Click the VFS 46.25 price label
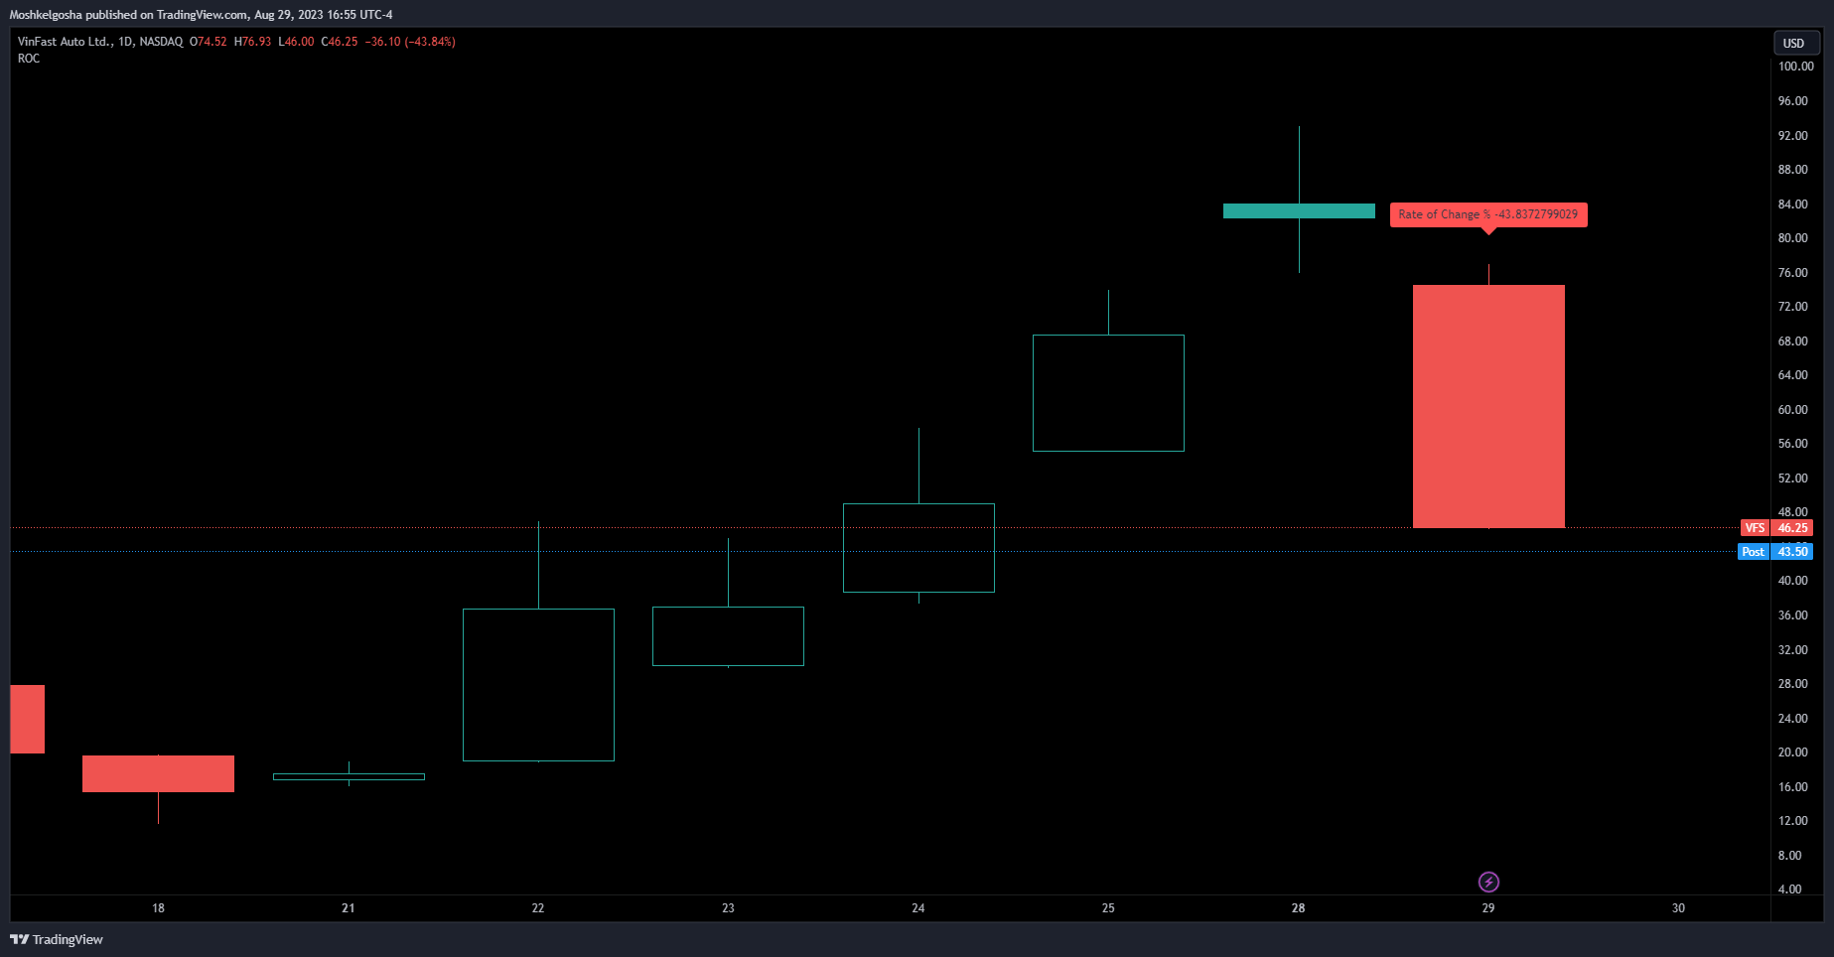This screenshot has height=957, width=1834. [x=1776, y=528]
